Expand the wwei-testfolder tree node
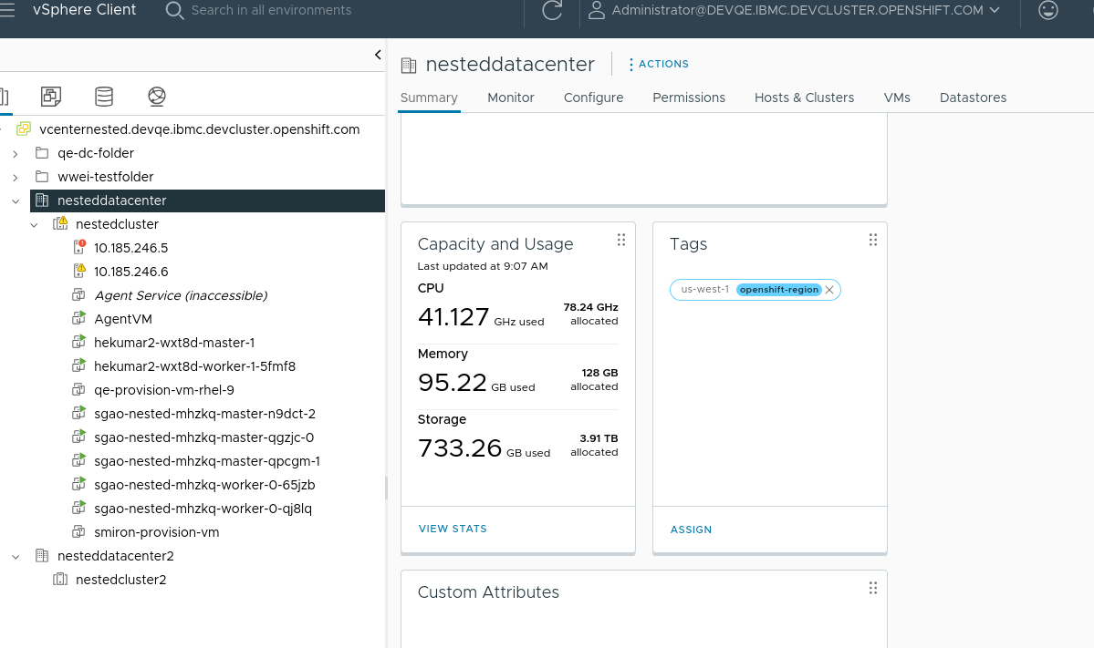1094x648 pixels. coord(16,177)
